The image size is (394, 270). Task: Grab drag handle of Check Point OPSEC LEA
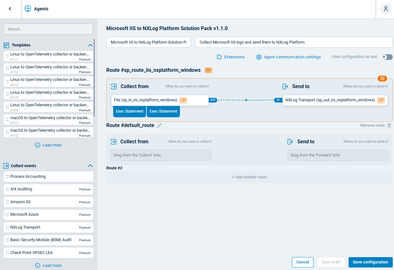7,253
